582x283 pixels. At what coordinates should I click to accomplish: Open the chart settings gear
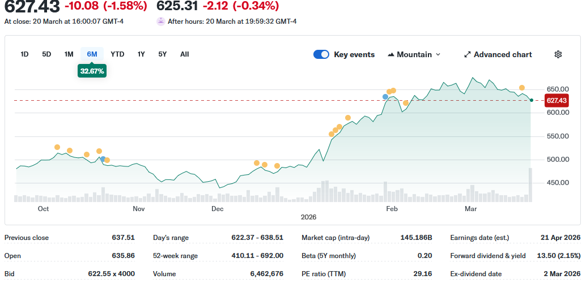tap(558, 54)
